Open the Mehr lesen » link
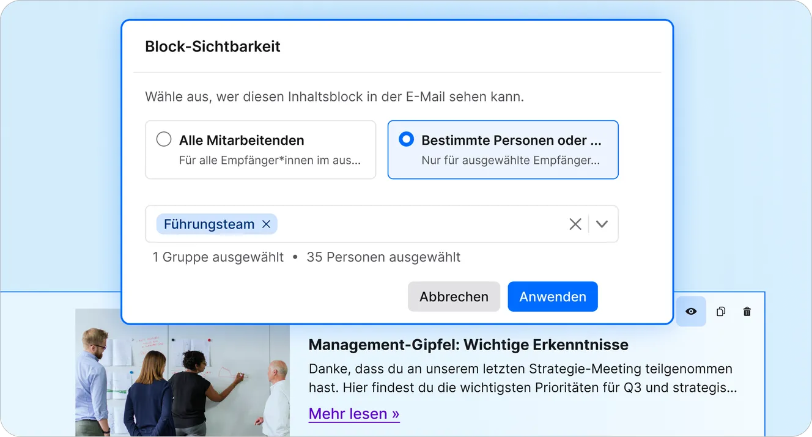812x437 pixels. click(x=354, y=414)
